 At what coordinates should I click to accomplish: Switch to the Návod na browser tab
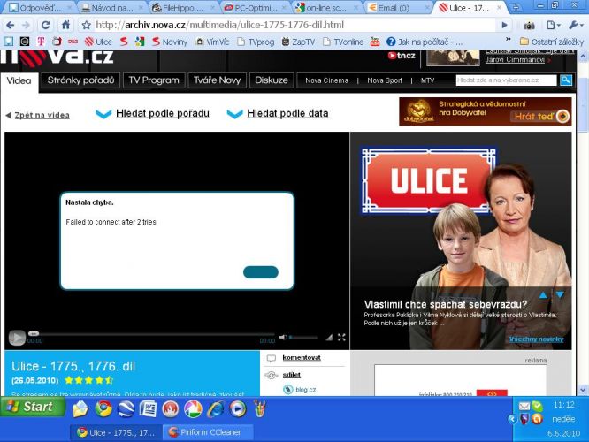click(111, 7)
